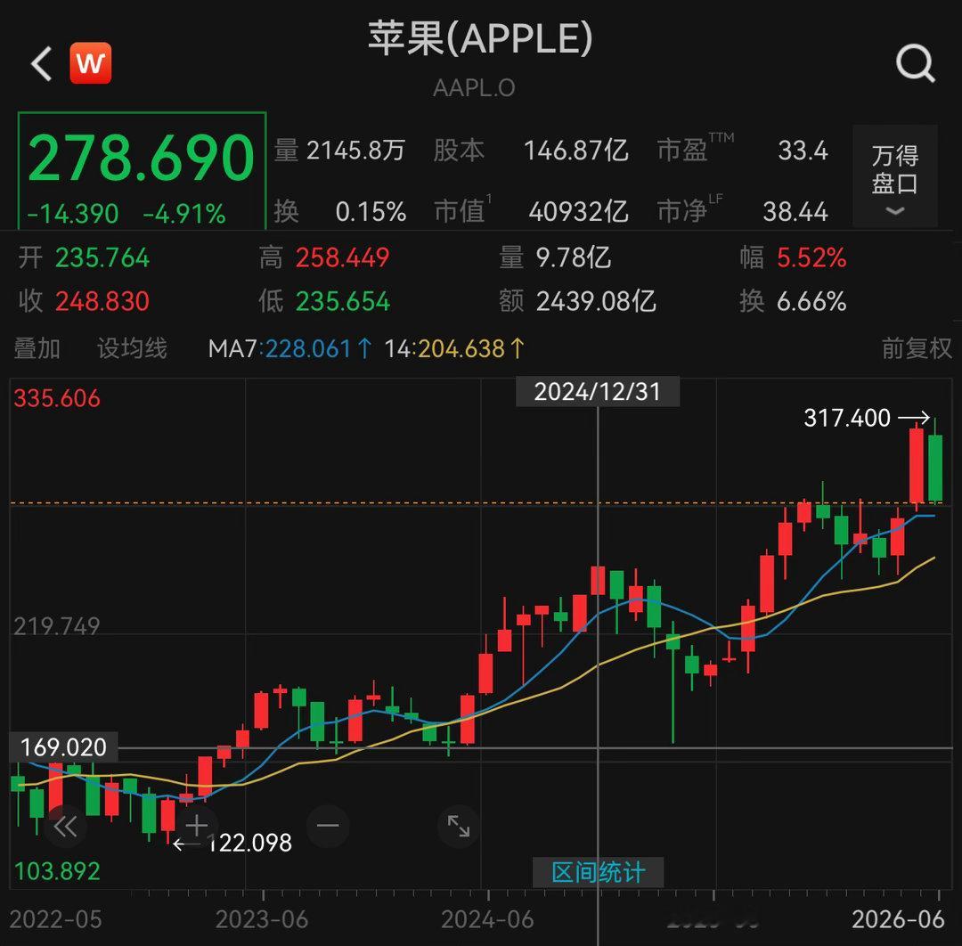Tap the 278.690 current price box
The width and height of the screenshot is (962, 946).
[x=143, y=171]
